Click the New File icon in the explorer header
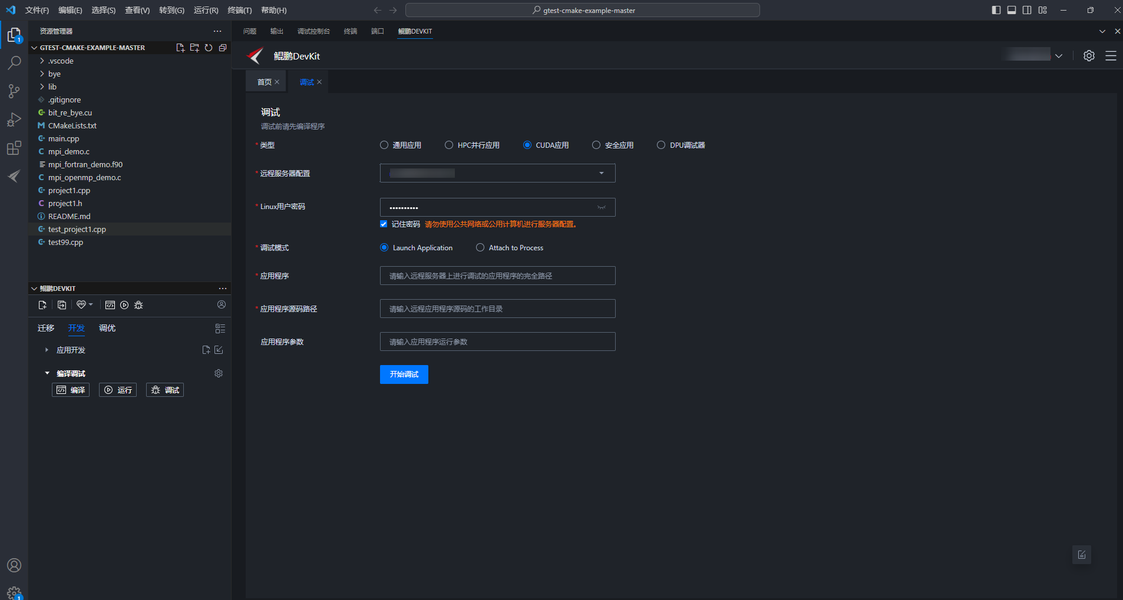 (180, 48)
